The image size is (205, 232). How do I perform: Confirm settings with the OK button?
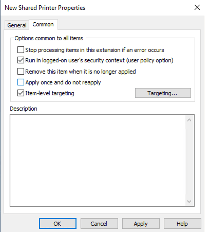click(x=58, y=223)
